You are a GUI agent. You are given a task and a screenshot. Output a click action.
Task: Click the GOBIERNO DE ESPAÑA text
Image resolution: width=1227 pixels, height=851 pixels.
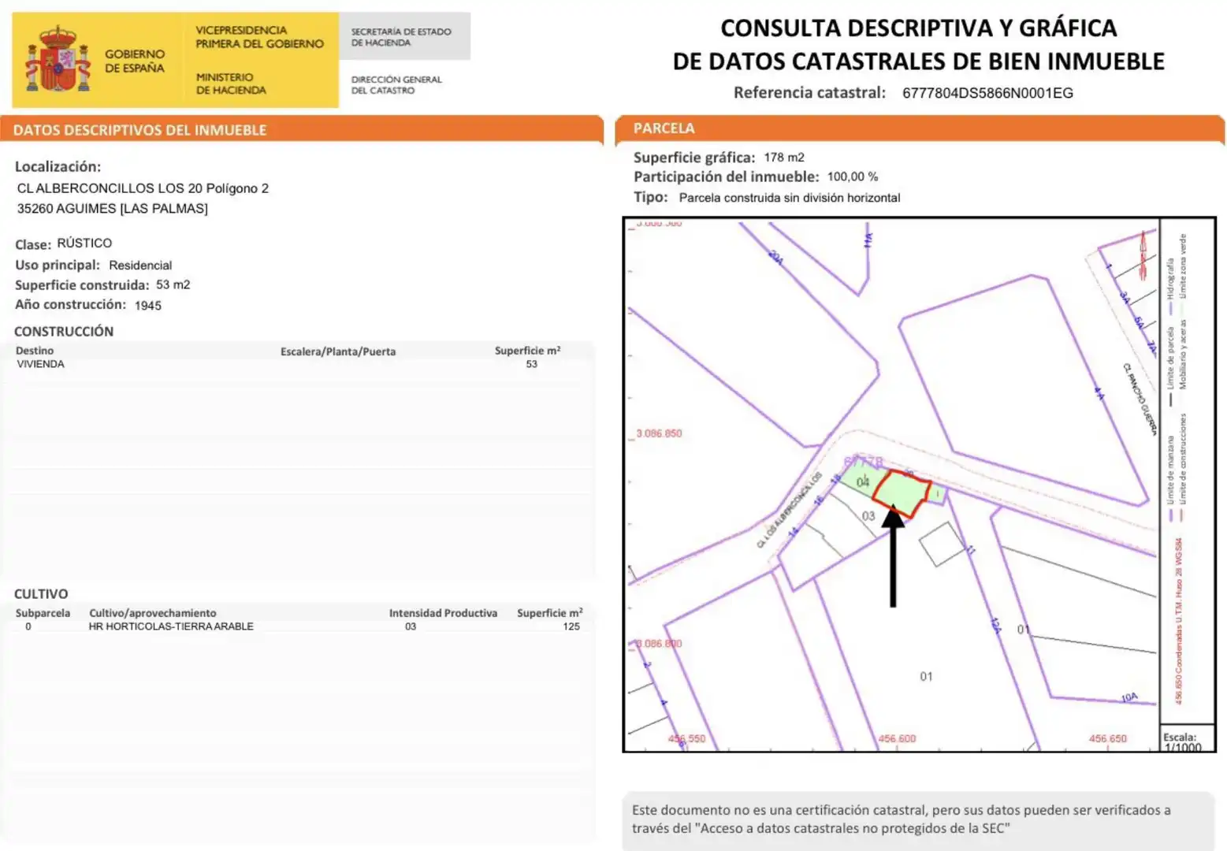pyautogui.click(x=135, y=61)
